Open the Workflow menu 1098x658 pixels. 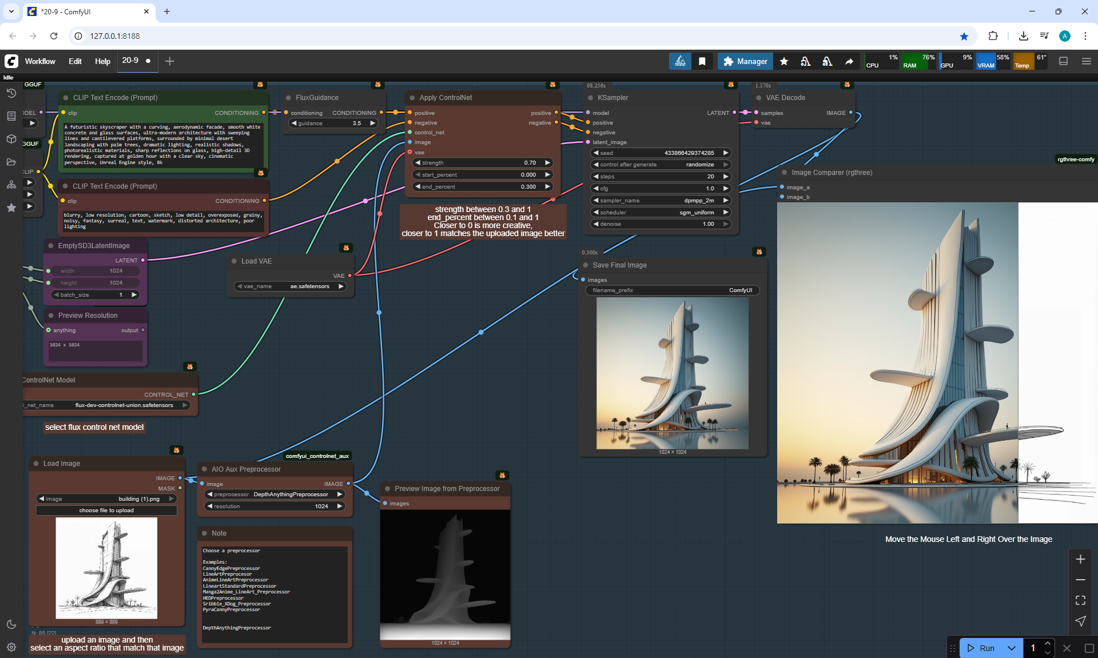pyautogui.click(x=40, y=61)
